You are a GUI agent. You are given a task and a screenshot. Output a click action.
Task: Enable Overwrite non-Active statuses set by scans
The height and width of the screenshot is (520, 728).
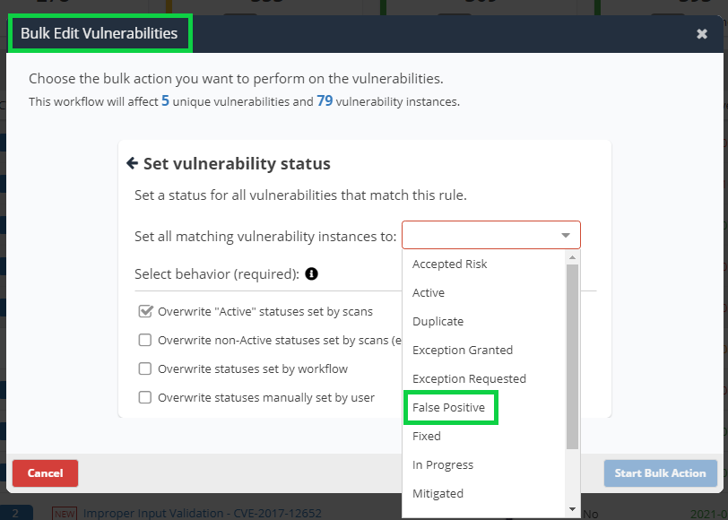click(145, 340)
